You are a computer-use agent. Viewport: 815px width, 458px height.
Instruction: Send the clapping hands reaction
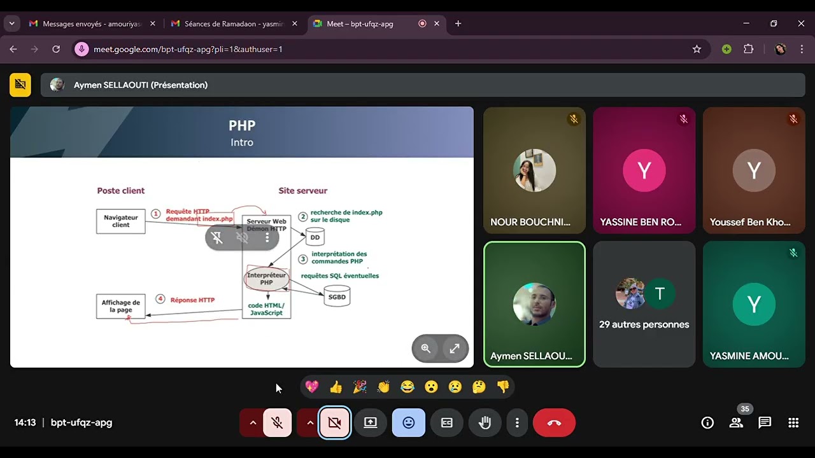point(383,387)
